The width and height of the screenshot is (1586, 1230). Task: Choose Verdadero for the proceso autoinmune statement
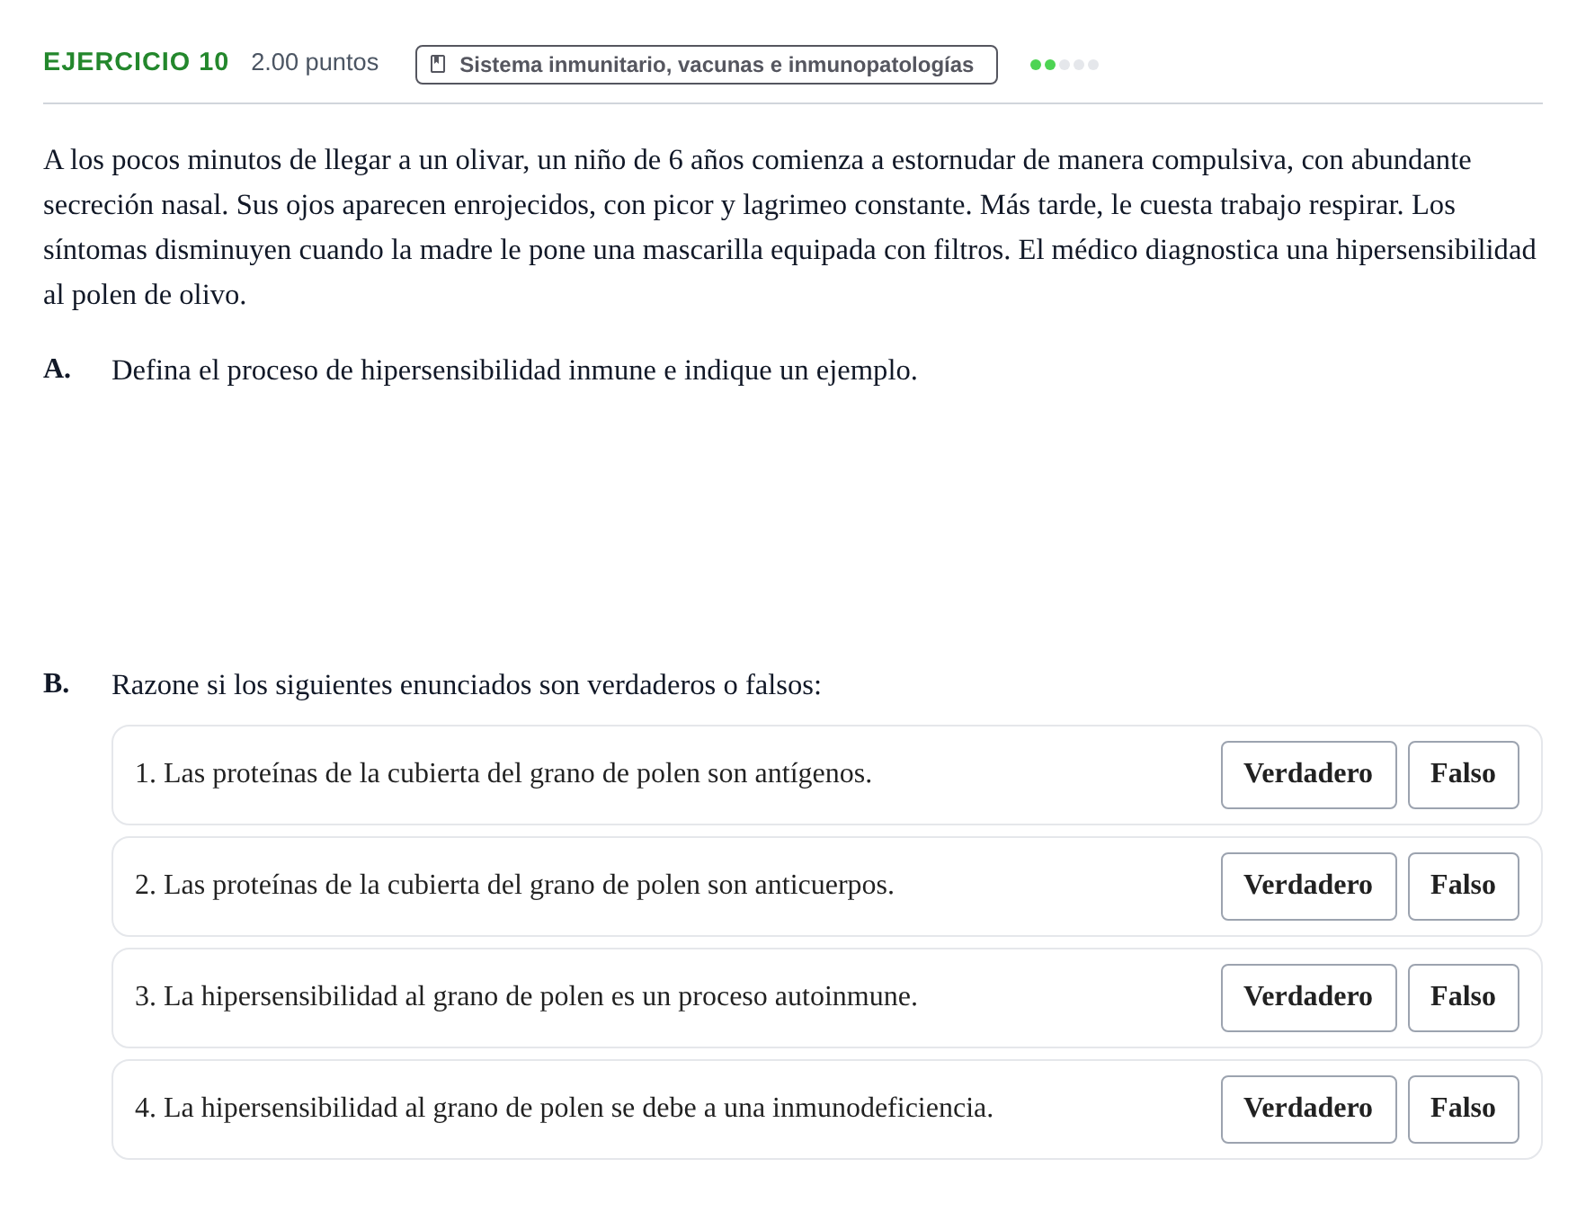[x=1308, y=997]
